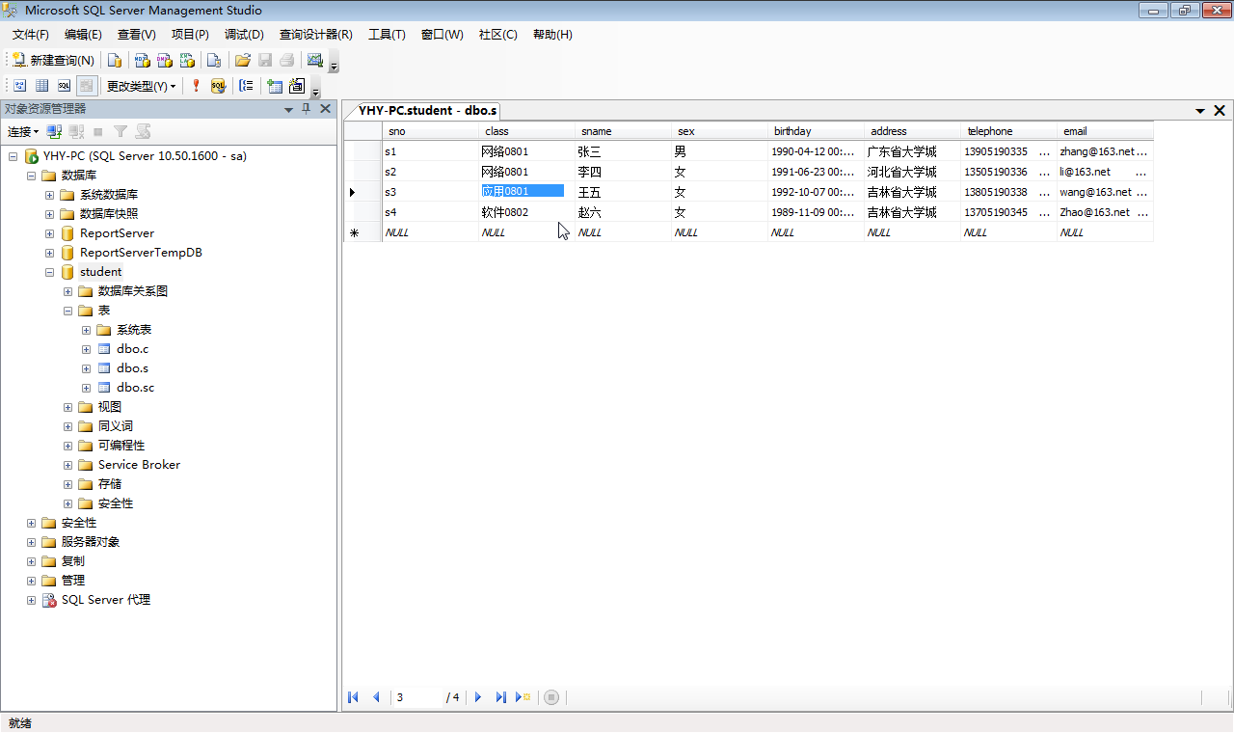Go to the next record

click(x=478, y=697)
